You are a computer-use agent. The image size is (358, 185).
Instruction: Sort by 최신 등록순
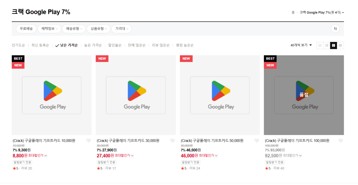40,45
